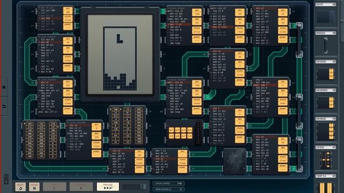Click the PAUSE simulation button
The image size is (344, 193).
click(34, 187)
